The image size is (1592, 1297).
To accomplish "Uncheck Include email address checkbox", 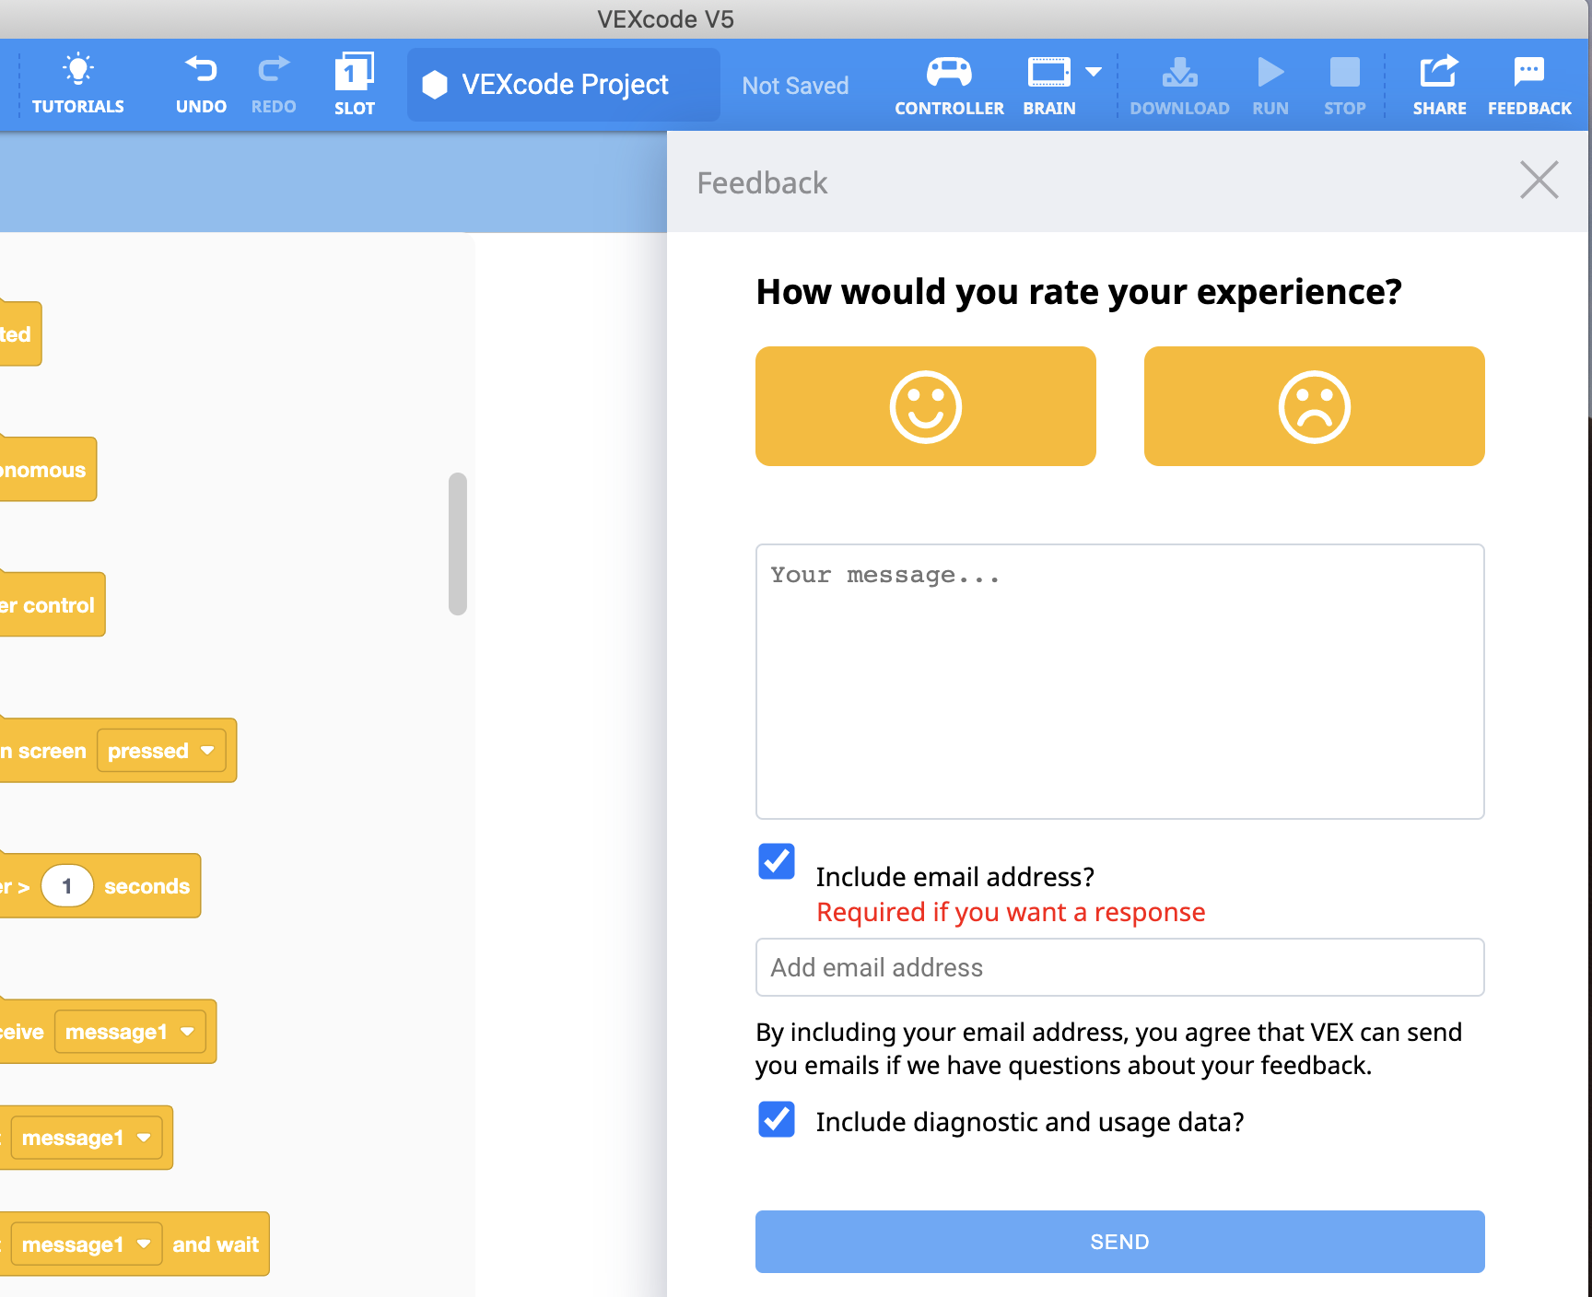I will (x=777, y=862).
